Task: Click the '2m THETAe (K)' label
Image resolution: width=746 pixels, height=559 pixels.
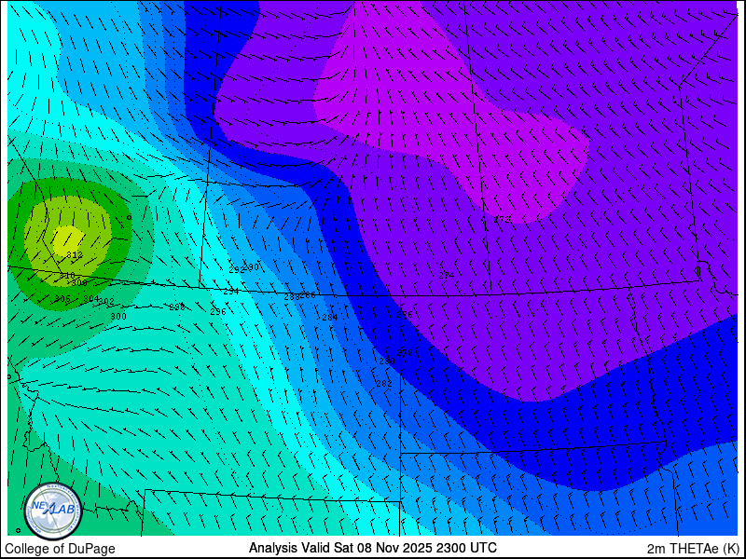Action: (x=694, y=548)
